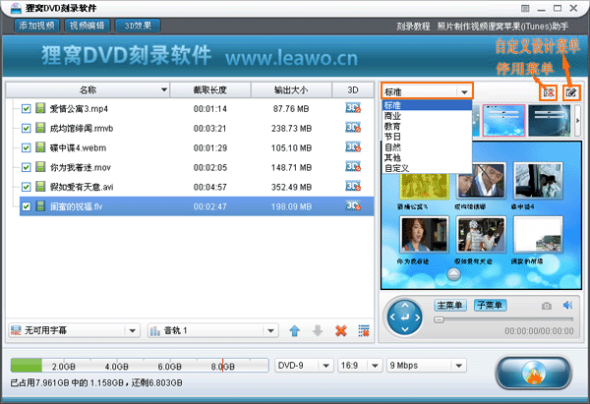This screenshot has height=404, width=590.
Task: Move selected video up with blue arrow
Action: 295,331
